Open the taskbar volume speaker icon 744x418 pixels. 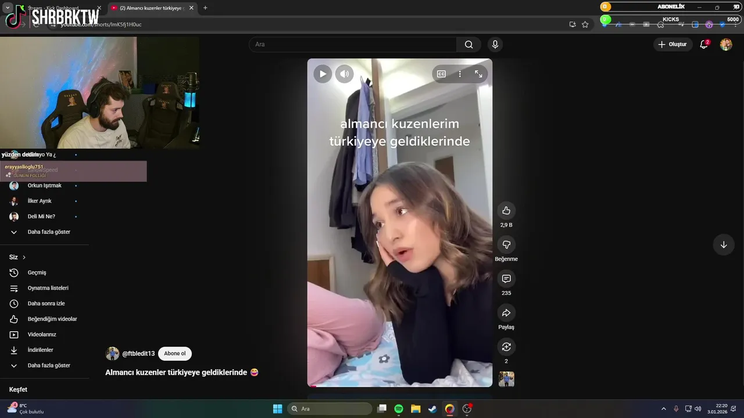[x=697, y=409]
